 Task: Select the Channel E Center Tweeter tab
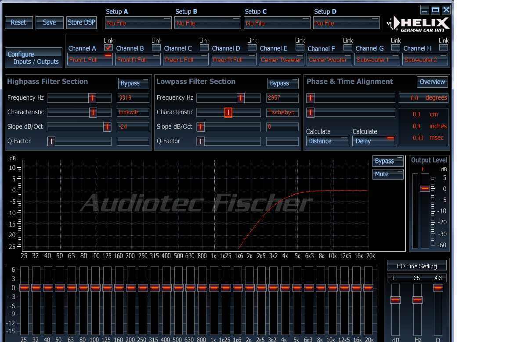(281, 60)
